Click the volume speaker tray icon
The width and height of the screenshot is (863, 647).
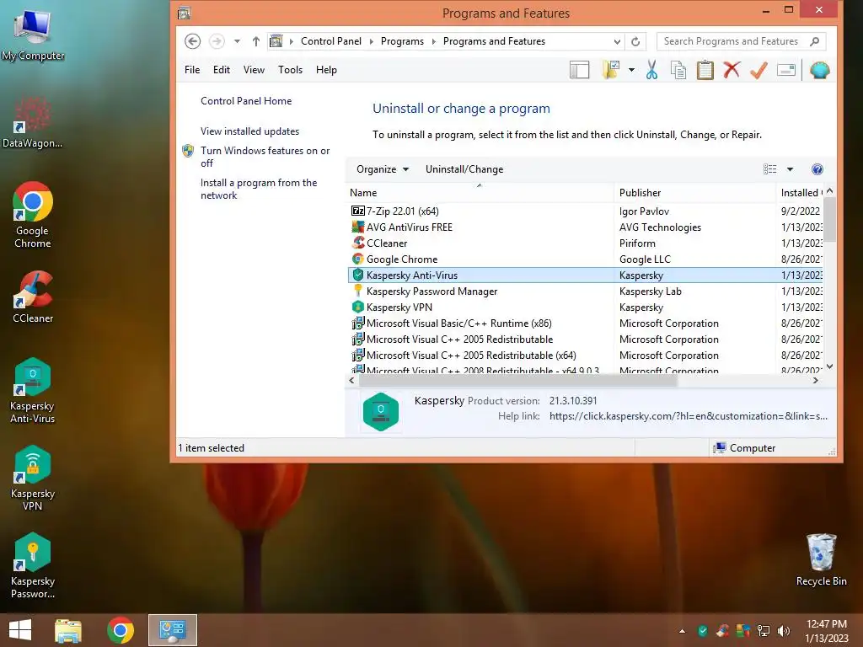(x=783, y=631)
